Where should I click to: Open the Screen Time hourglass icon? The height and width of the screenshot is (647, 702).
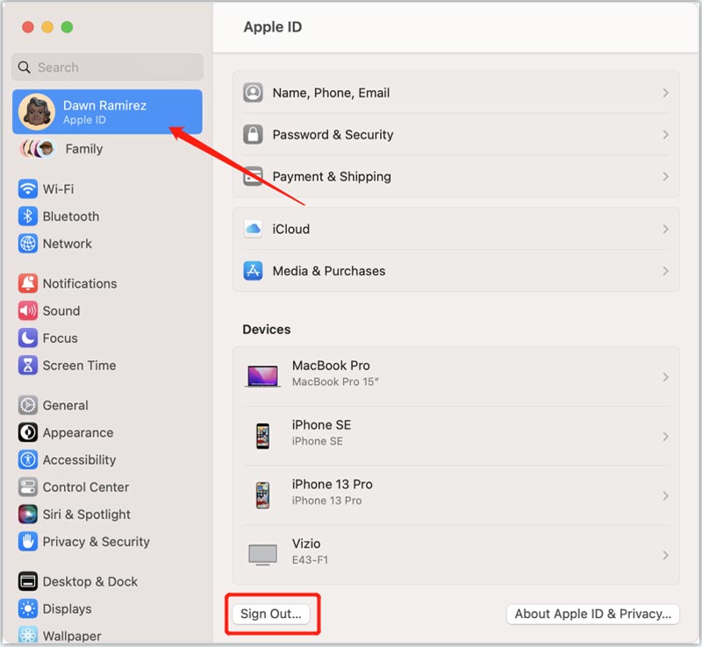pos(28,365)
